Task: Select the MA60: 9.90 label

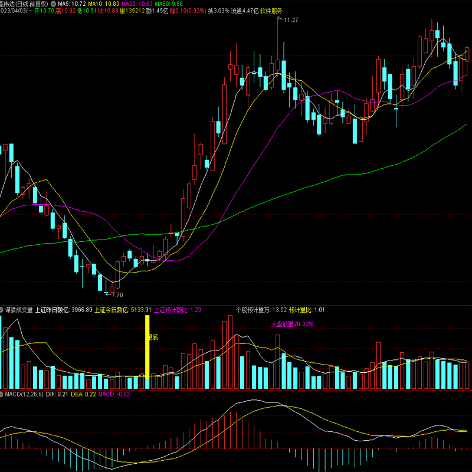Action: [x=169, y=4]
